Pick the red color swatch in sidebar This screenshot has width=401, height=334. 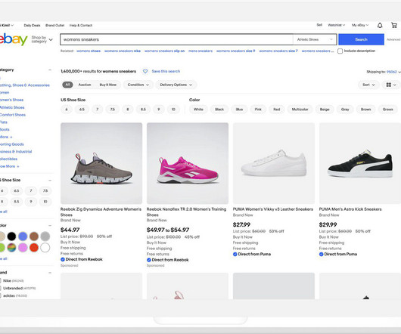pos(34,247)
